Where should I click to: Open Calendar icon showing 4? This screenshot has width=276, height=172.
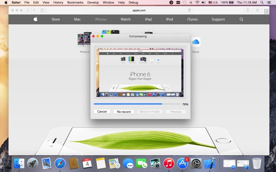(87, 163)
